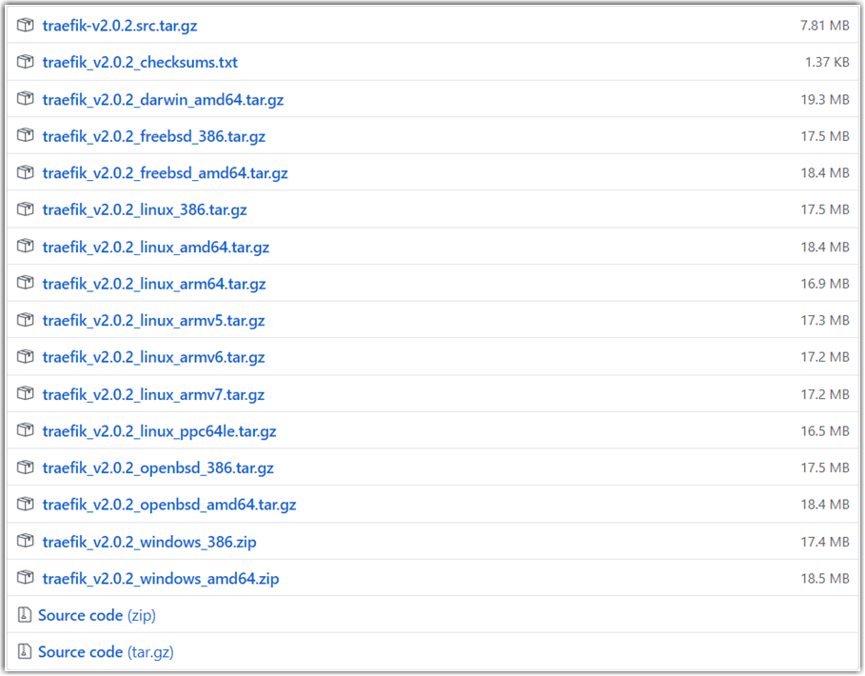
Task: Click package icon beside darwin_amd64.tar.gz
Action: (25, 99)
